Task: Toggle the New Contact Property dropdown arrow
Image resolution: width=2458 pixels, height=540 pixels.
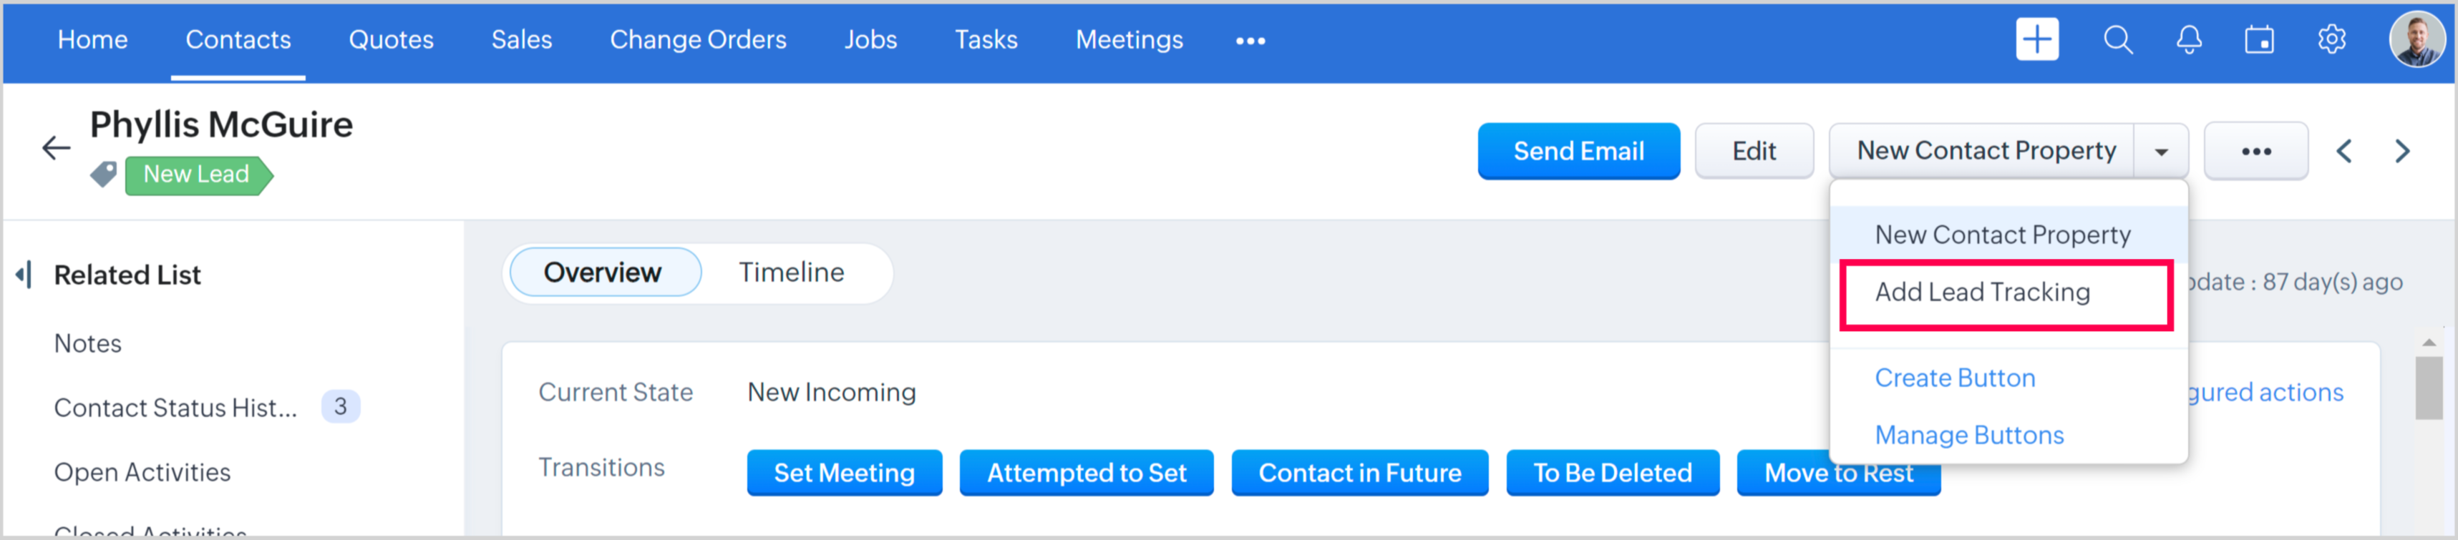Action: (x=2161, y=152)
